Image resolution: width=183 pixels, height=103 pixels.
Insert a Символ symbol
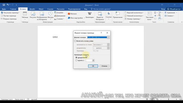pyautogui.click(x=169, y=16)
